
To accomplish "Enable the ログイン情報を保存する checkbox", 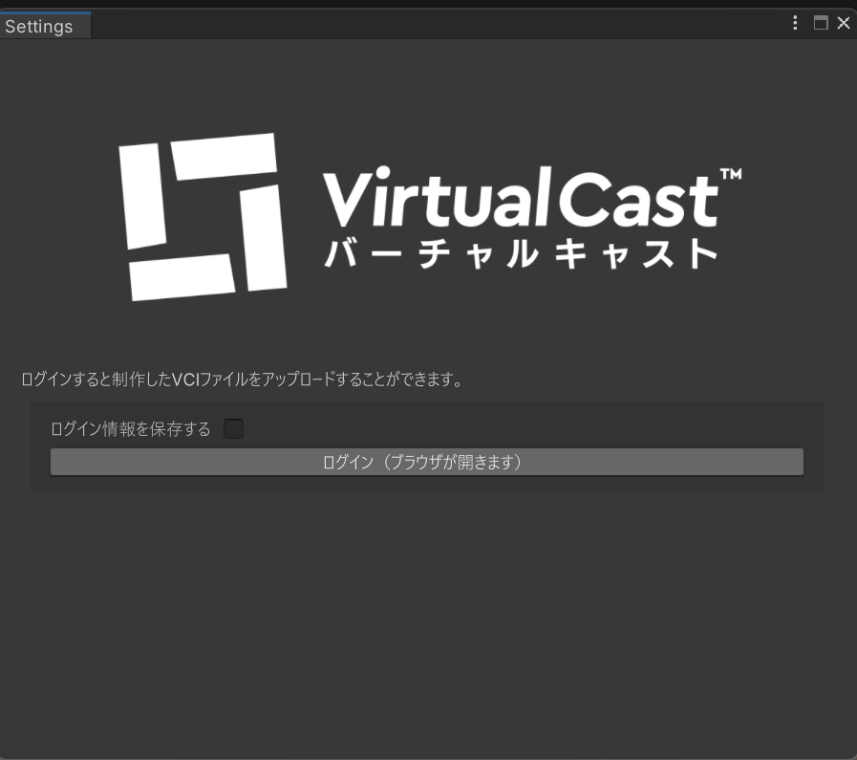I will pyautogui.click(x=233, y=428).
